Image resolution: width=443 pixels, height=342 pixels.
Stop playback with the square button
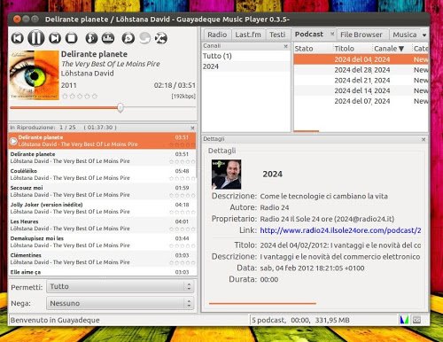click(71, 38)
